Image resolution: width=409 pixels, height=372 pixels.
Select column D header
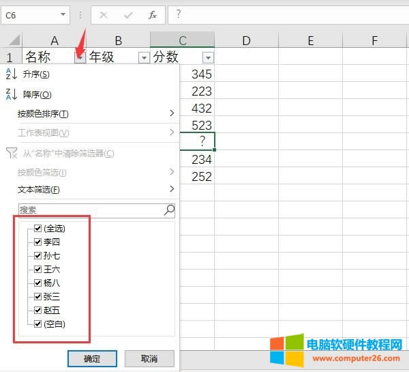tap(246, 40)
